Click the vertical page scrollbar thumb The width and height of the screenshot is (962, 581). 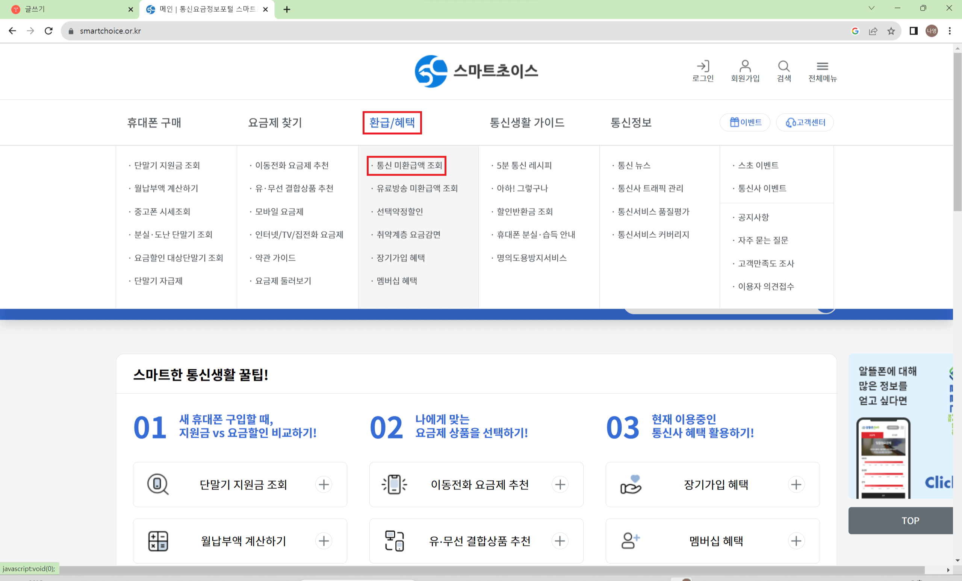957,131
